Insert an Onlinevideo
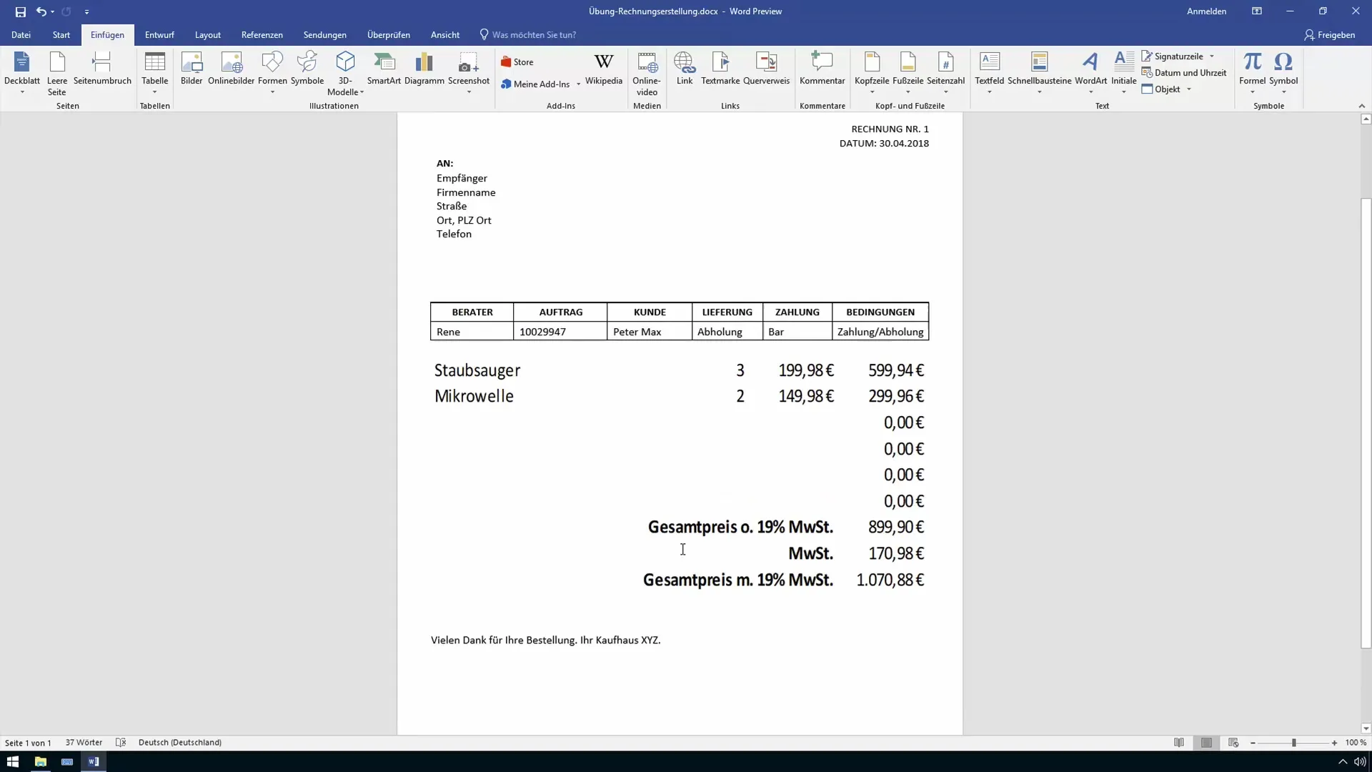1372x772 pixels. tap(647, 74)
